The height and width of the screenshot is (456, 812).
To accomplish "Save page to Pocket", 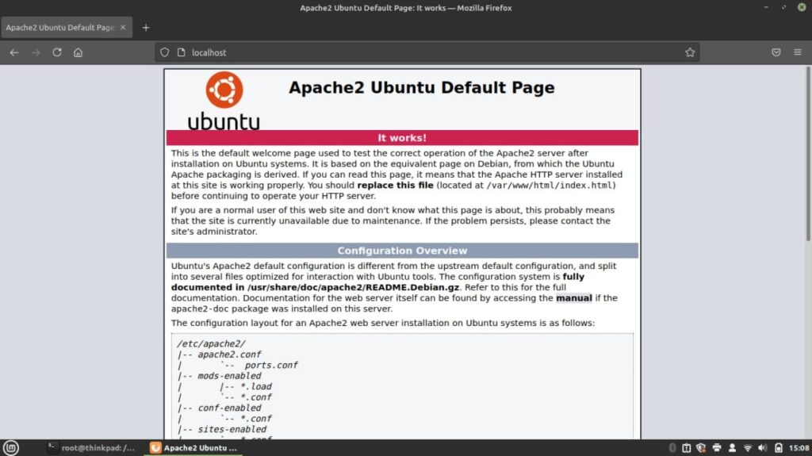I will pos(776,52).
